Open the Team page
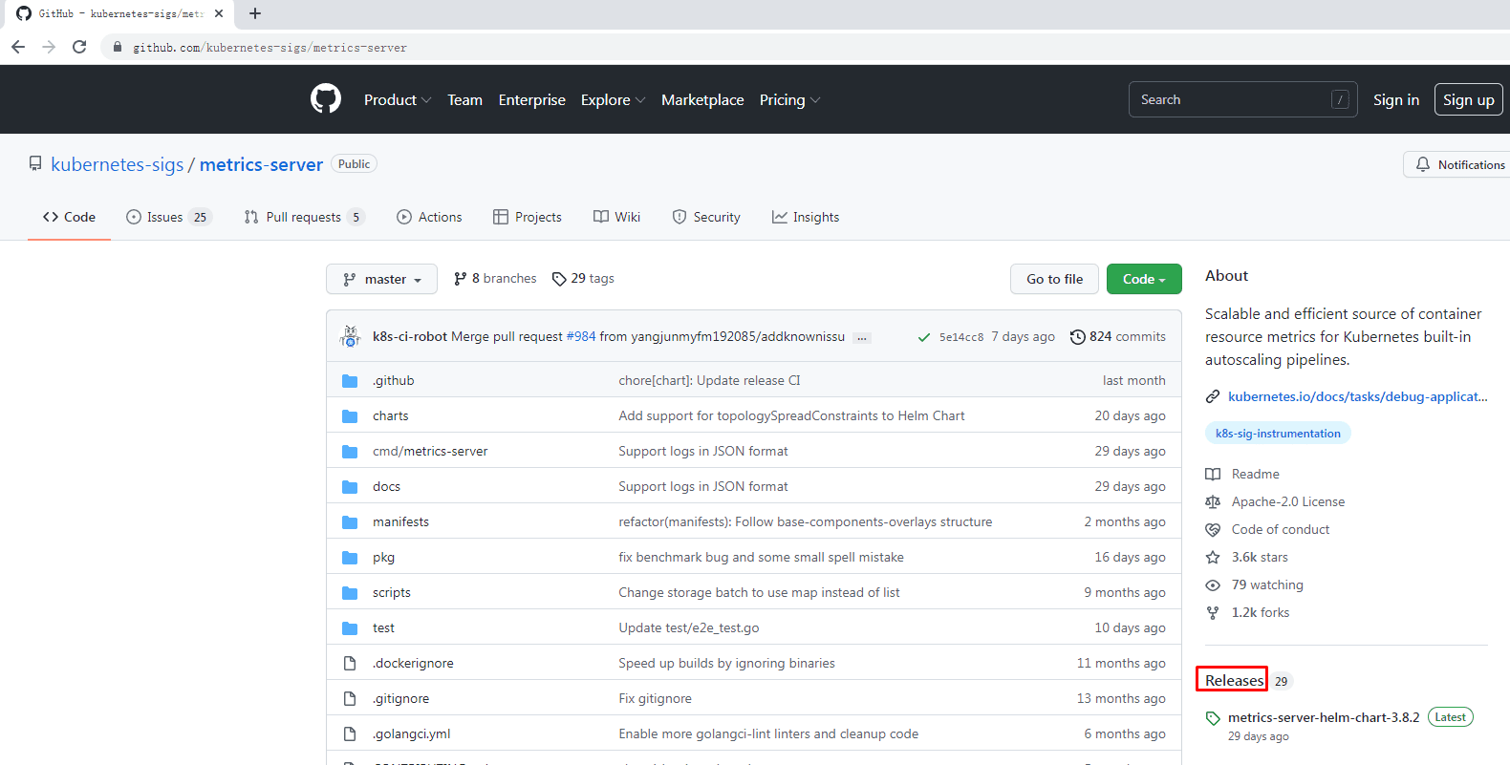 point(464,99)
